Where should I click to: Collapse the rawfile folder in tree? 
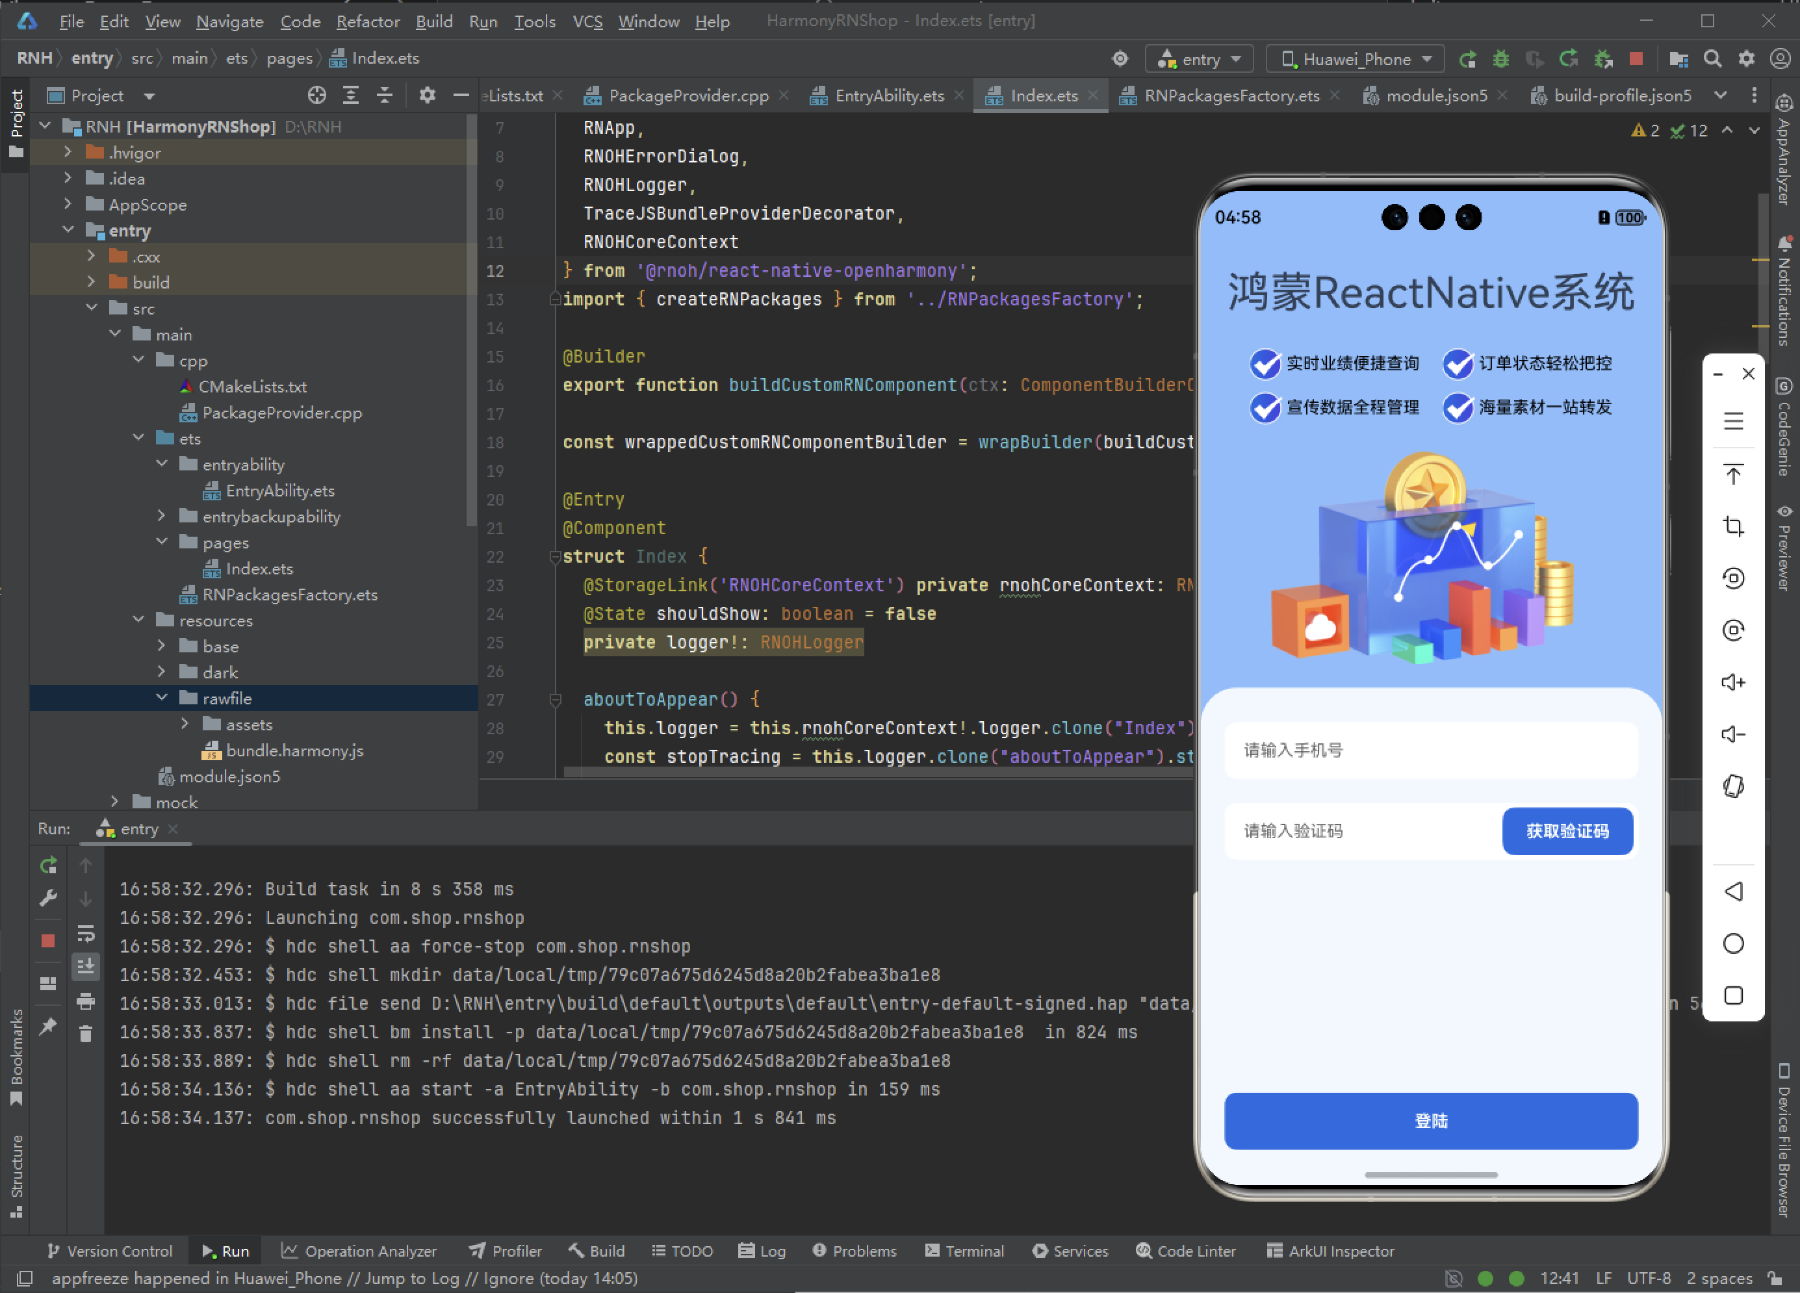(x=162, y=698)
